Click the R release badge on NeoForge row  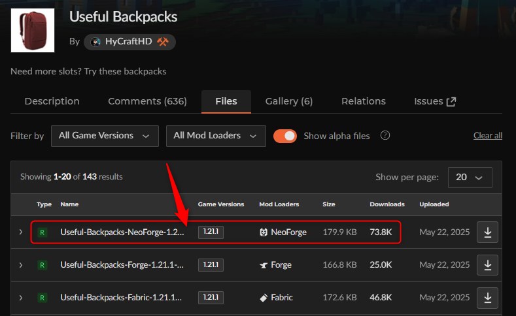tap(42, 232)
